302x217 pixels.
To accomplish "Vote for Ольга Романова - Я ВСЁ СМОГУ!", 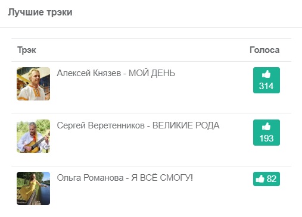I will [266, 179].
